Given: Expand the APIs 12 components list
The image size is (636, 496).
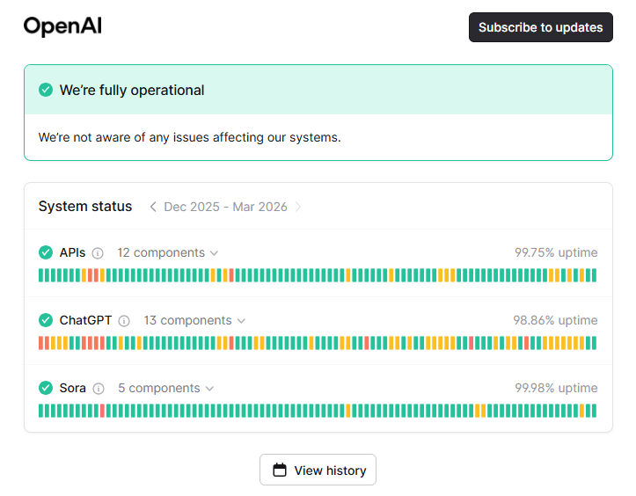Looking at the screenshot, I should pyautogui.click(x=167, y=252).
